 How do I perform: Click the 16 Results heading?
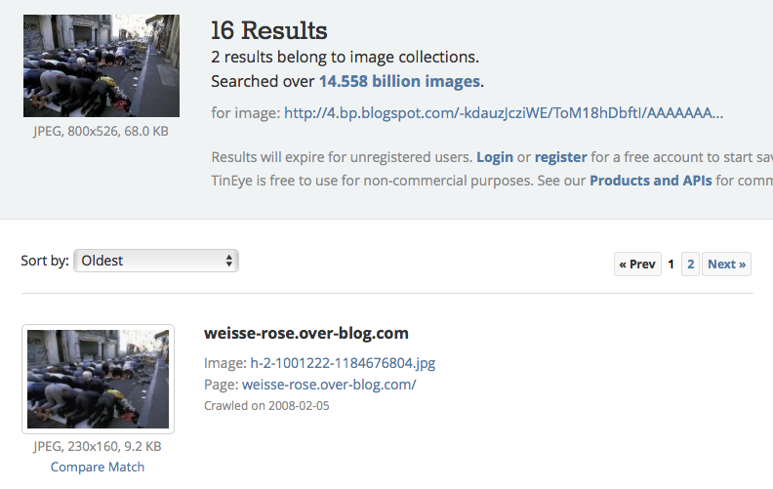[x=269, y=31]
